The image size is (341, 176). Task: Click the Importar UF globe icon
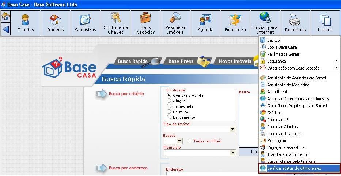263,119
